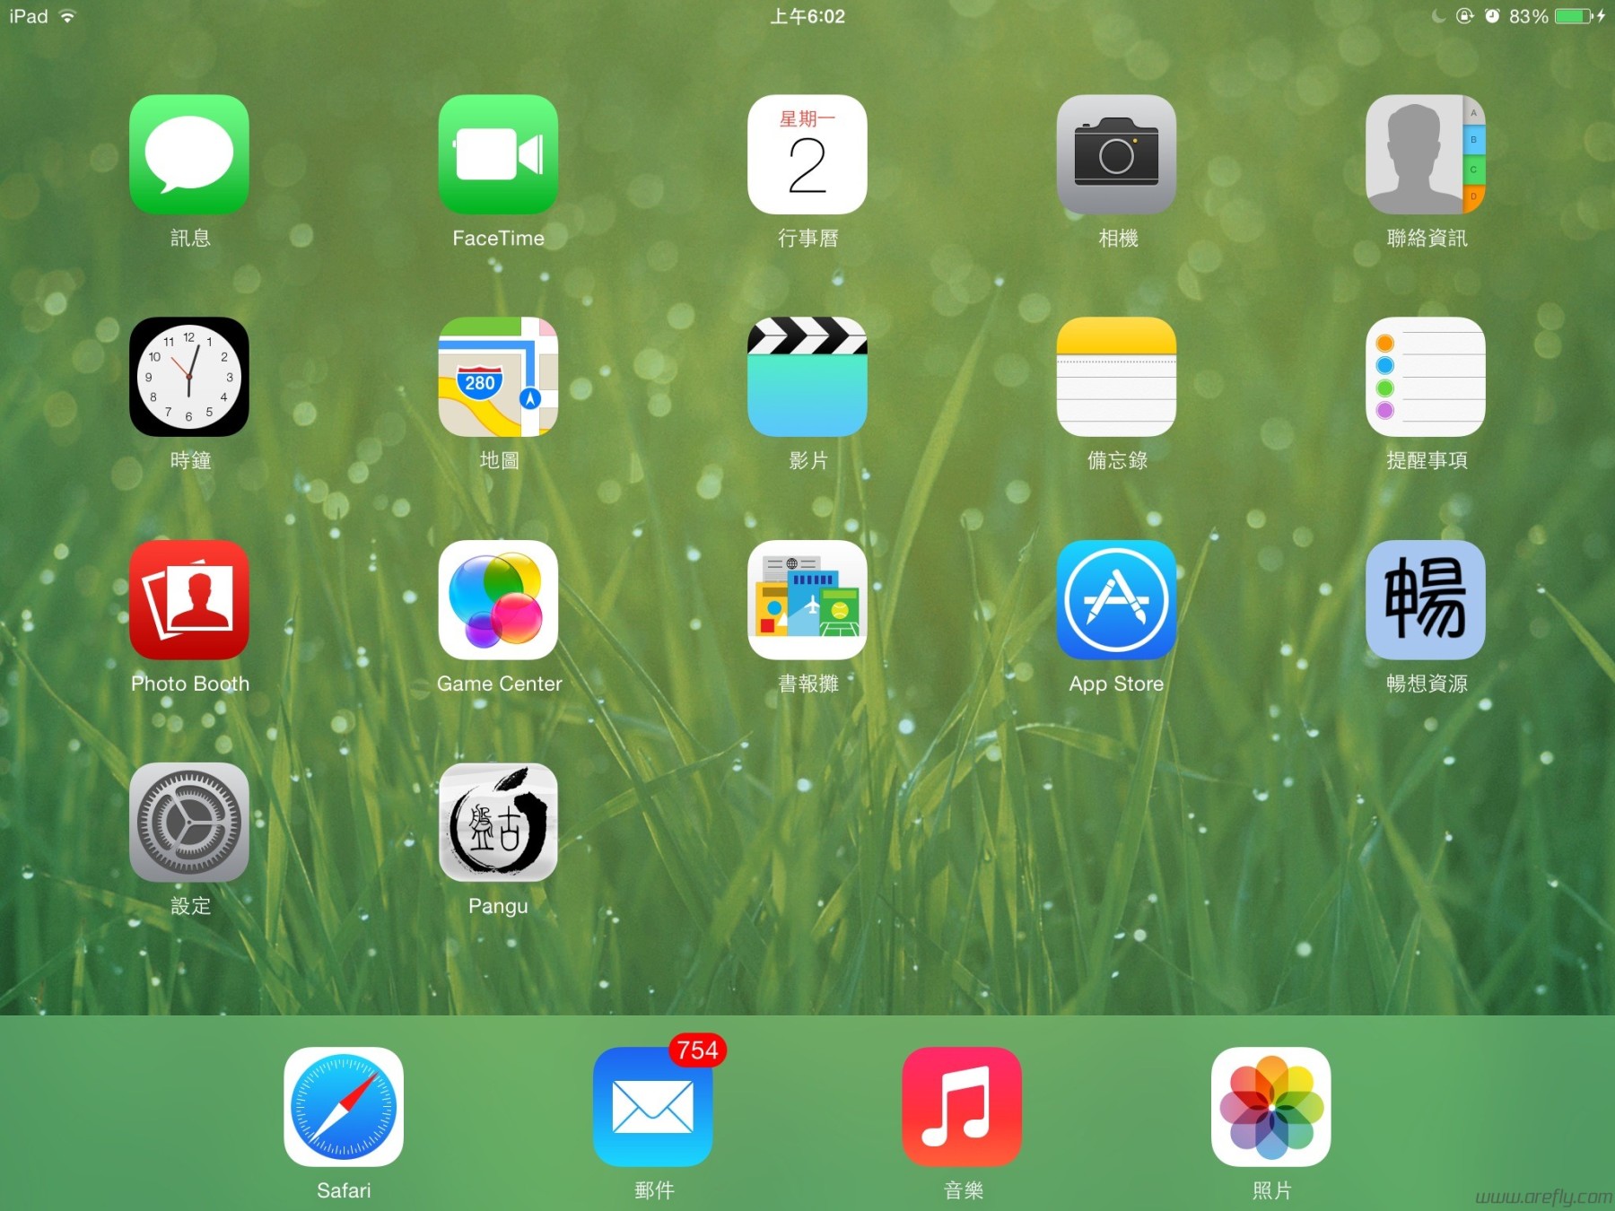Open 聯絡資訊 contacts
Viewport: 1615px width, 1211px height.
pyautogui.click(x=1425, y=155)
